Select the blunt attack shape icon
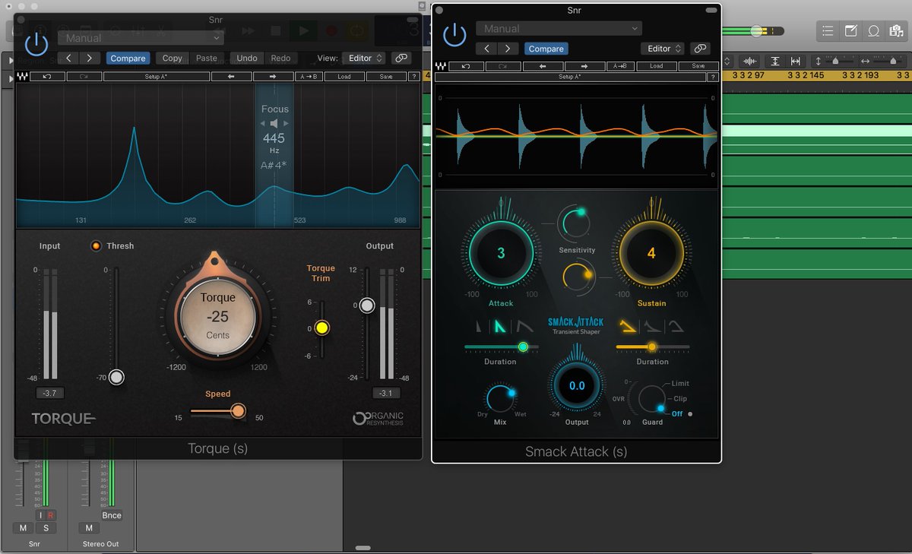This screenshot has width=912, height=554. (x=524, y=327)
